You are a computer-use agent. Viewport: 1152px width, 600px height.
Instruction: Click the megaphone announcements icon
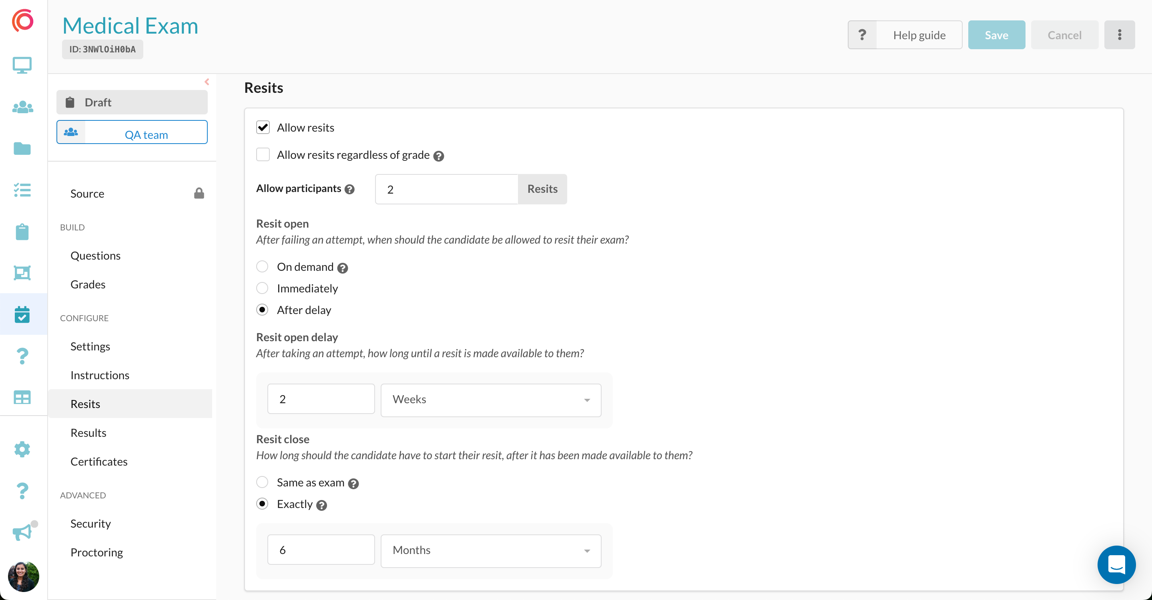pos(22,532)
